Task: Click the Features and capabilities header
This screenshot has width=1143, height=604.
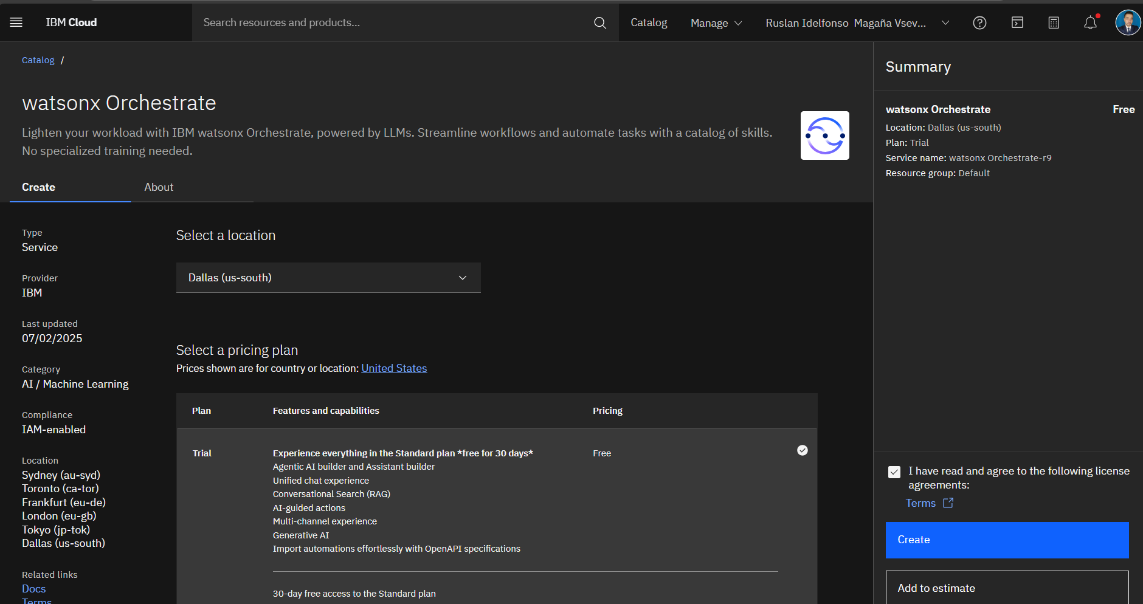Action: pyautogui.click(x=326, y=411)
